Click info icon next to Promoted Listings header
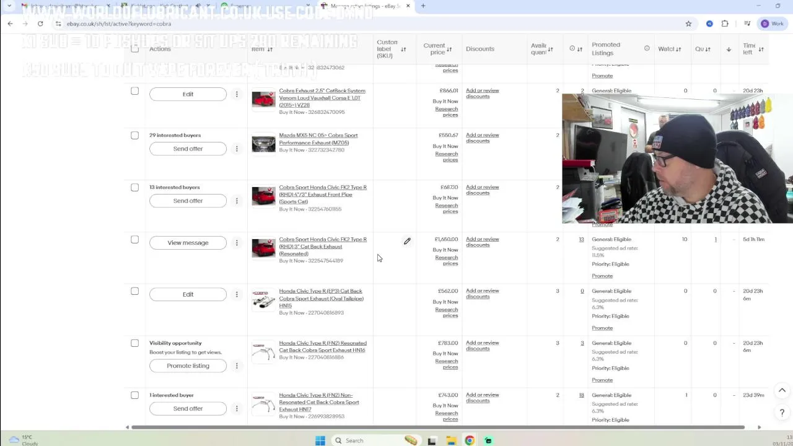 [647, 48]
